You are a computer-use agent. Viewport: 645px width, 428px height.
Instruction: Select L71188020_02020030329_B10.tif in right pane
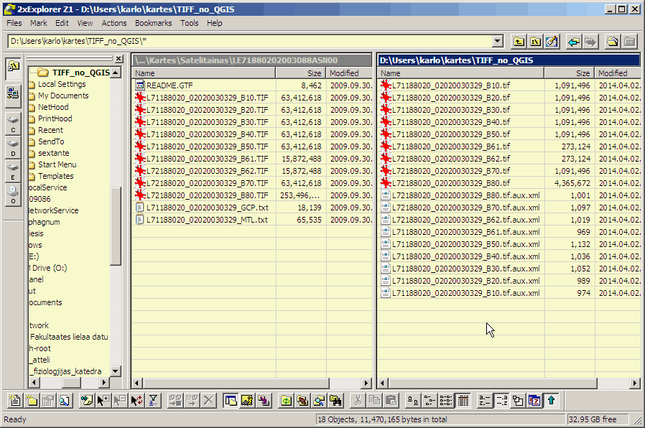click(x=451, y=85)
